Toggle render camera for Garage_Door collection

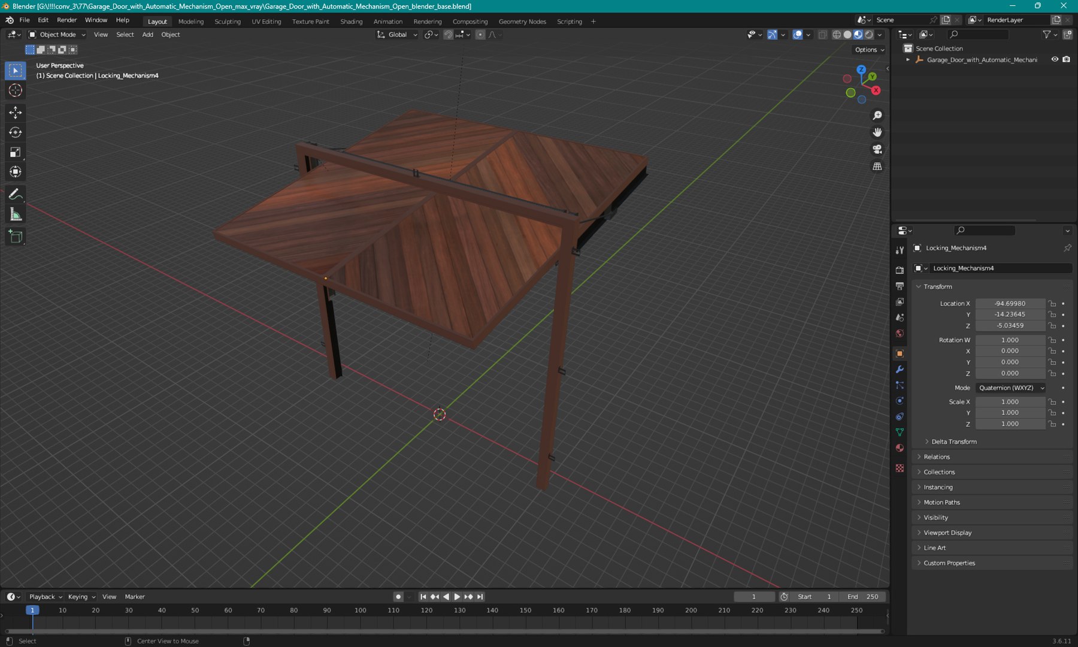pyautogui.click(x=1066, y=59)
